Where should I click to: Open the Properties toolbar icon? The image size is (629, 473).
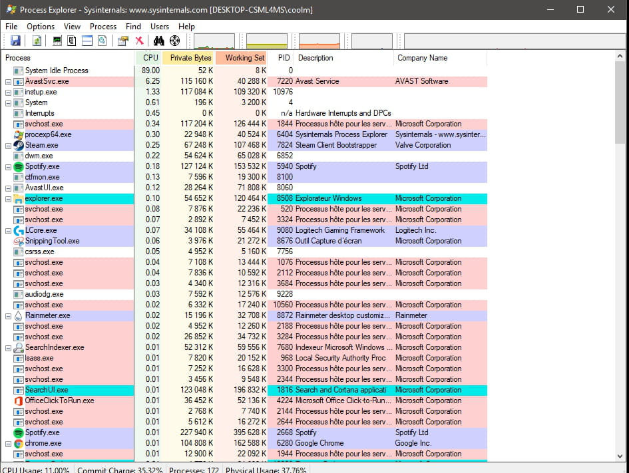(123, 41)
